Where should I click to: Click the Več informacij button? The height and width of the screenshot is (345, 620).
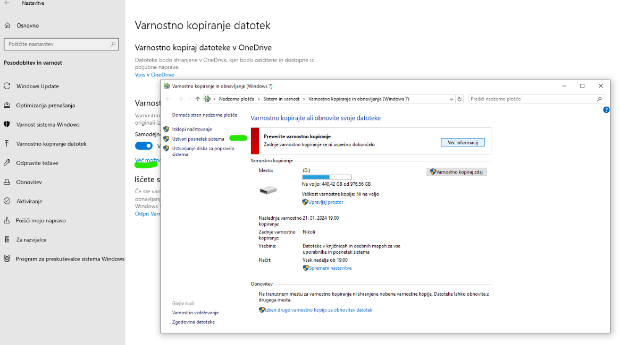(x=463, y=142)
